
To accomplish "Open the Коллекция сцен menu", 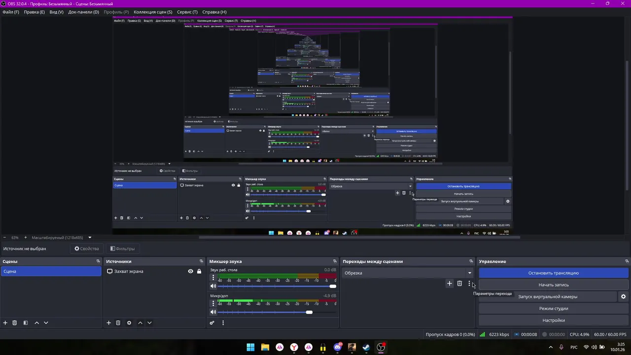I will click(x=153, y=12).
